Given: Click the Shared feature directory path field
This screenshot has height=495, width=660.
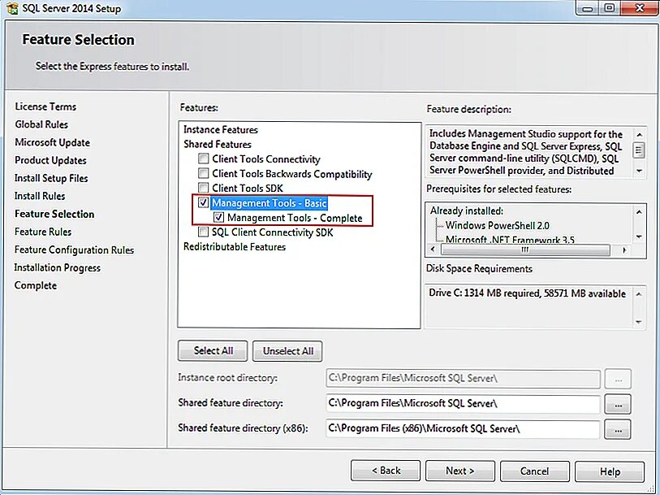Looking at the screenshot, I should (x=463, y=404).
